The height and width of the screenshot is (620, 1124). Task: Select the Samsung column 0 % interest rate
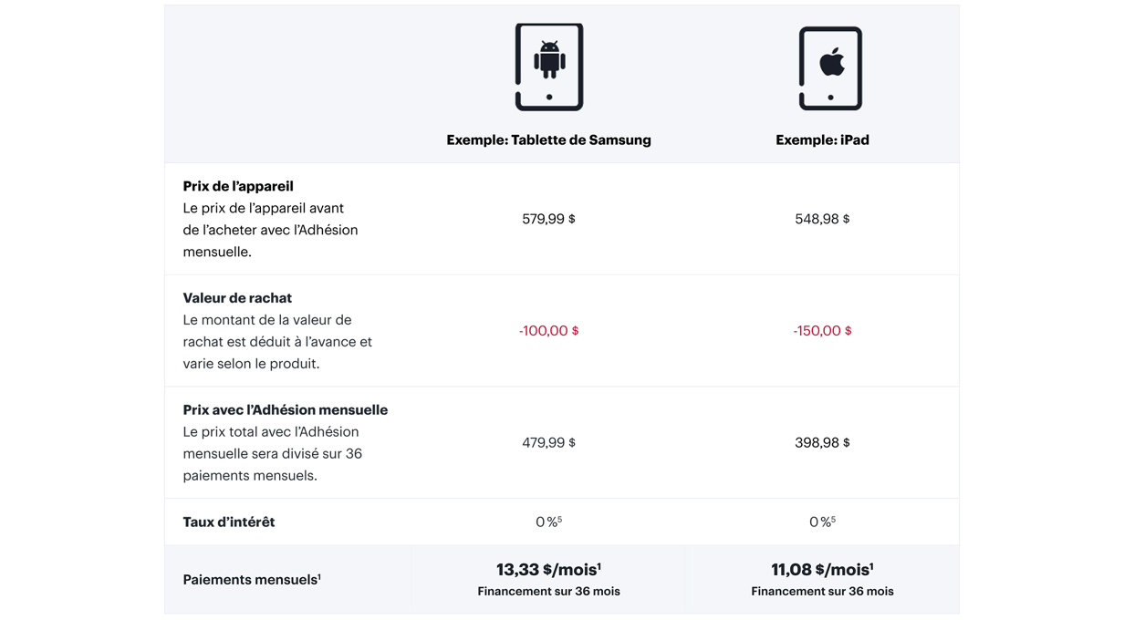(x=548, y=522)
